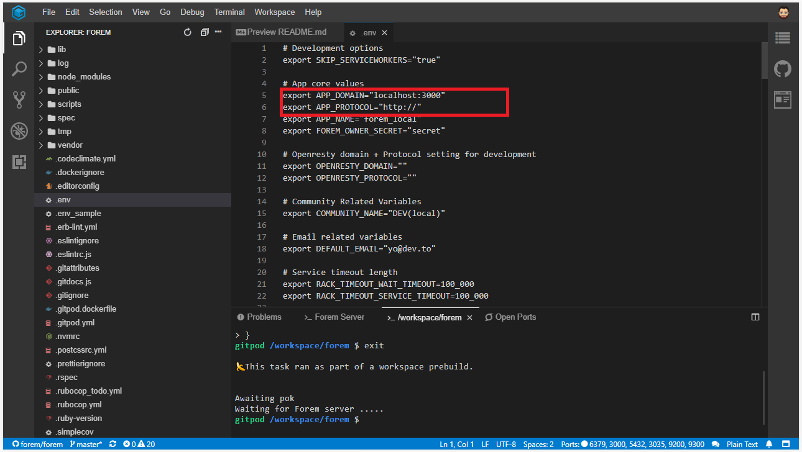
Task: Close the .env editor tab
Action: tap(385, 33)
